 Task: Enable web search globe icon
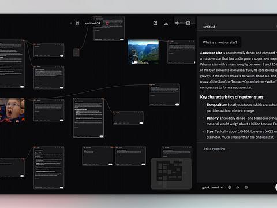point(230,187)
